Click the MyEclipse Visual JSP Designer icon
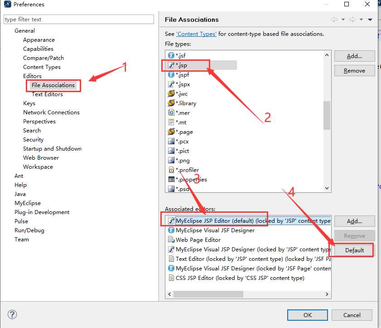The width and height of the screenshot is (381, 328). pyautogui.click(x=171, y=249)
